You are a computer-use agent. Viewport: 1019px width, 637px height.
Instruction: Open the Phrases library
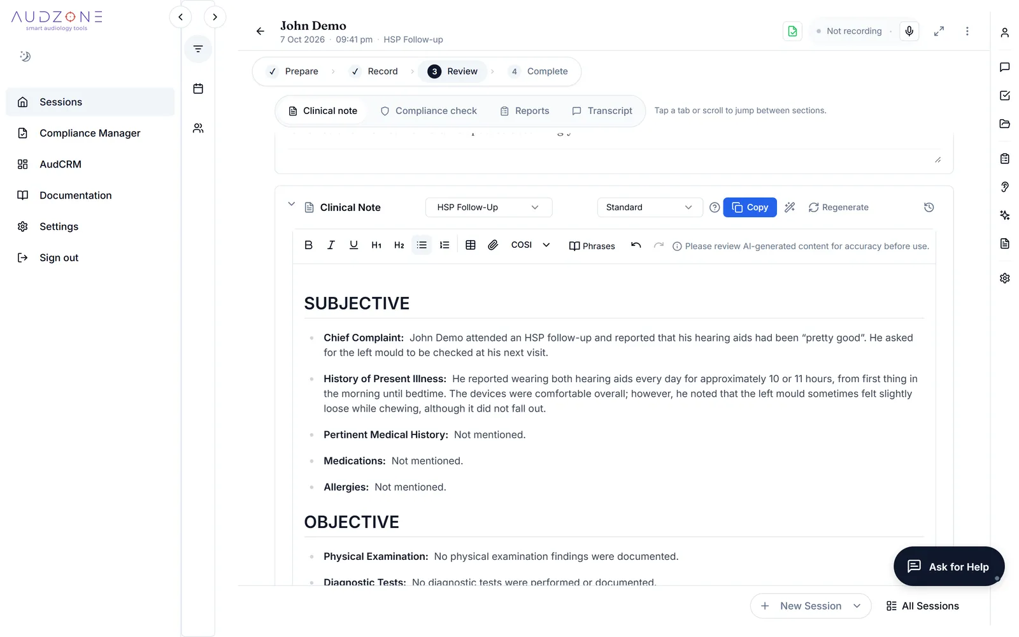coord(592,246)
